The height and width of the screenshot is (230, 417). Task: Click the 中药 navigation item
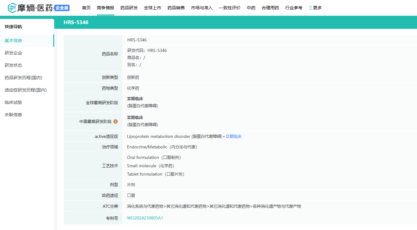click(x=251, y=8)
